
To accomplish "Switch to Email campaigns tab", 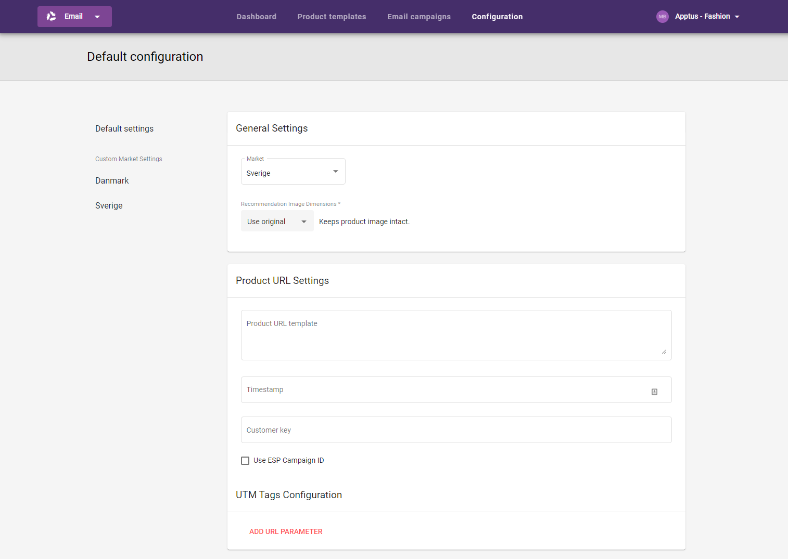I will pos(419,17).
